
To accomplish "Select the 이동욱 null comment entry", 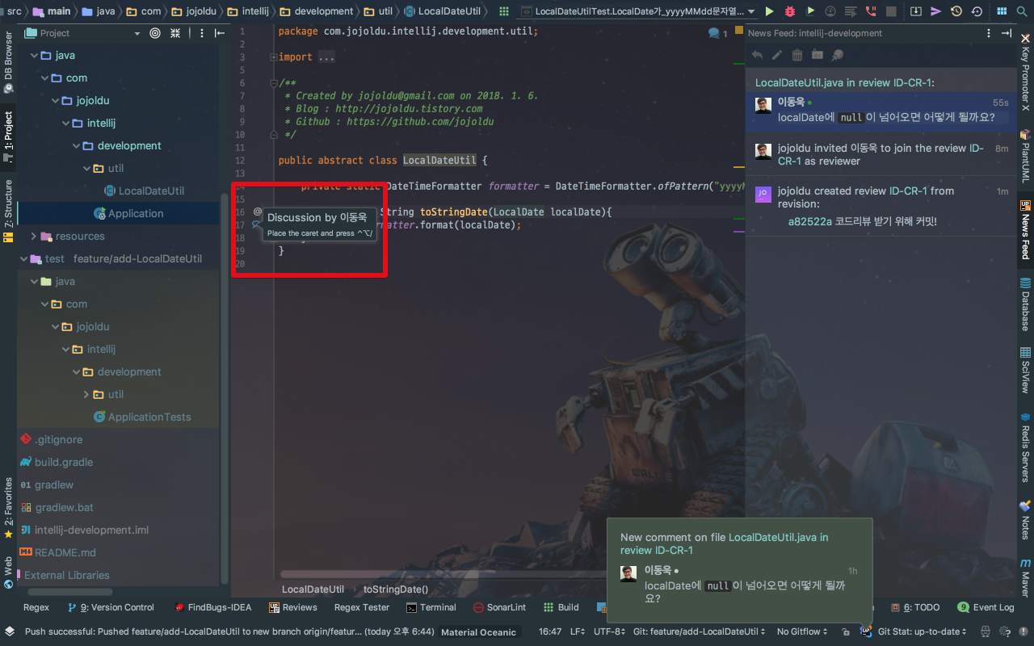I will [x=881, y=111].
